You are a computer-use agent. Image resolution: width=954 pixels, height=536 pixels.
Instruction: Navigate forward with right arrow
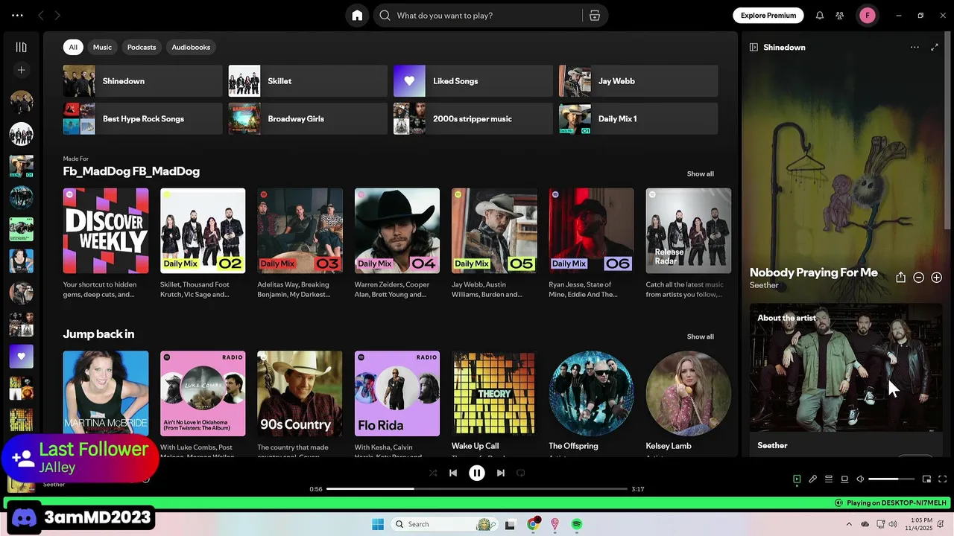click(57, 16)
